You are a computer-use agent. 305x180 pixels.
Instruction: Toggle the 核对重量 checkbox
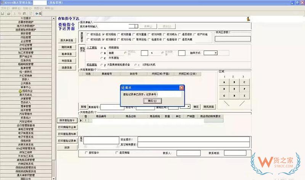pyautogui.click(x=134, y=34)
